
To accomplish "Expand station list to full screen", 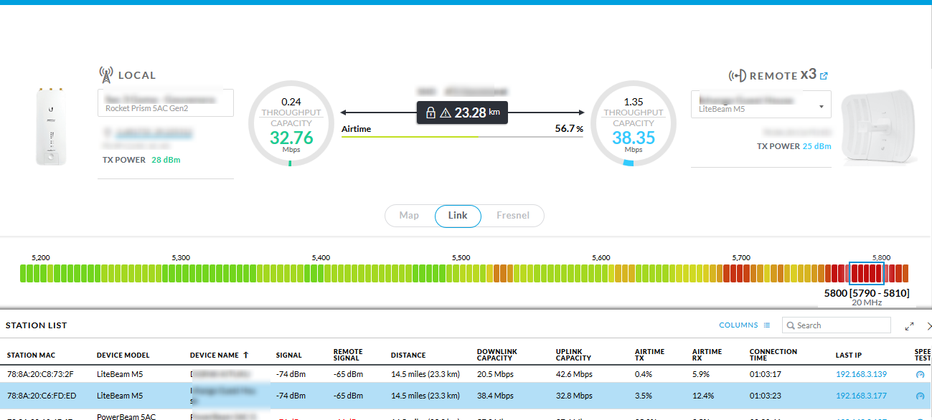I will point(909,326).
